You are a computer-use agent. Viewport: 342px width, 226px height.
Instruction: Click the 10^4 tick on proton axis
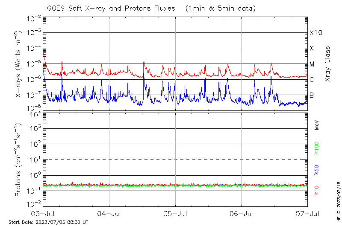click(34, 113)
